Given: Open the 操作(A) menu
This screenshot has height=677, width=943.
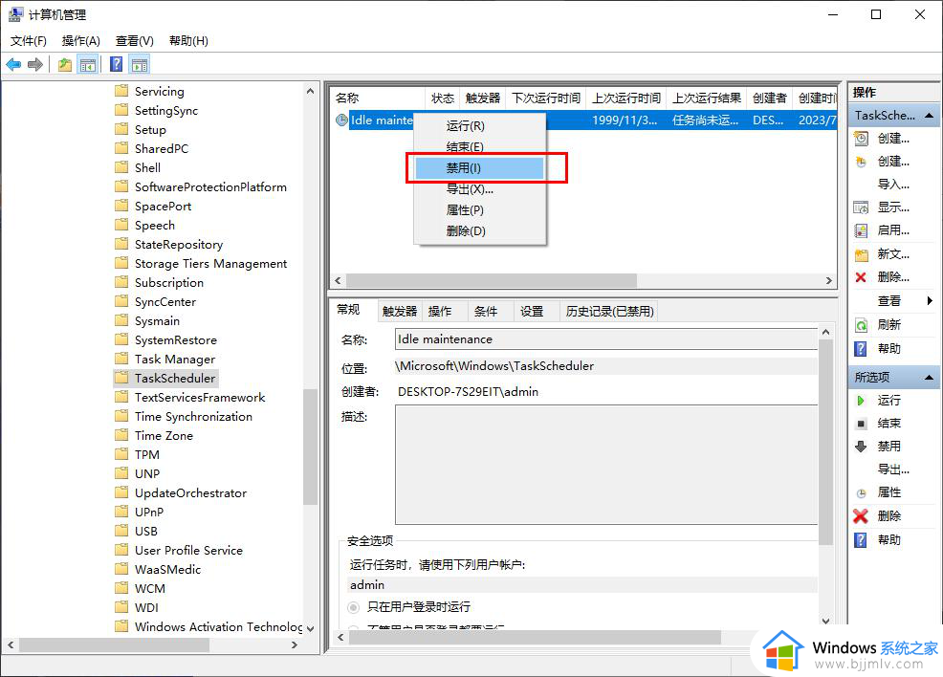Looking at the screenshot, I should pyautogui.click(x=80, y=41).
